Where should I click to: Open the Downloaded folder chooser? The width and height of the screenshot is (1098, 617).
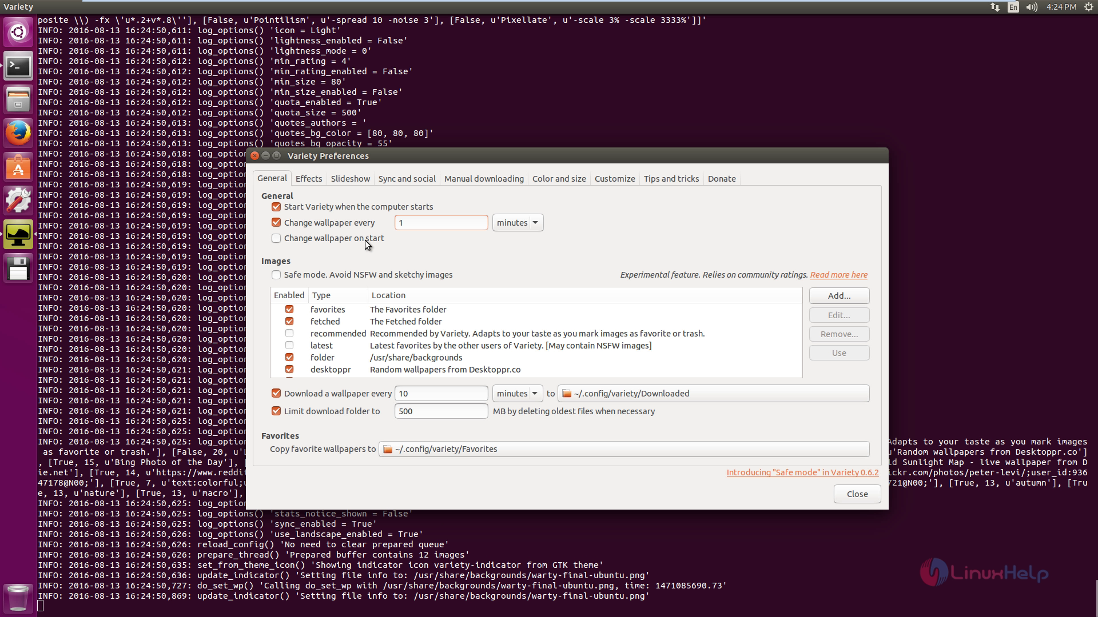click(x=713, y=394)
